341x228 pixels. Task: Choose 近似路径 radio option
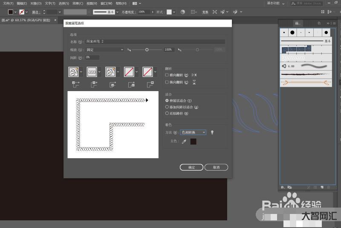167,114
